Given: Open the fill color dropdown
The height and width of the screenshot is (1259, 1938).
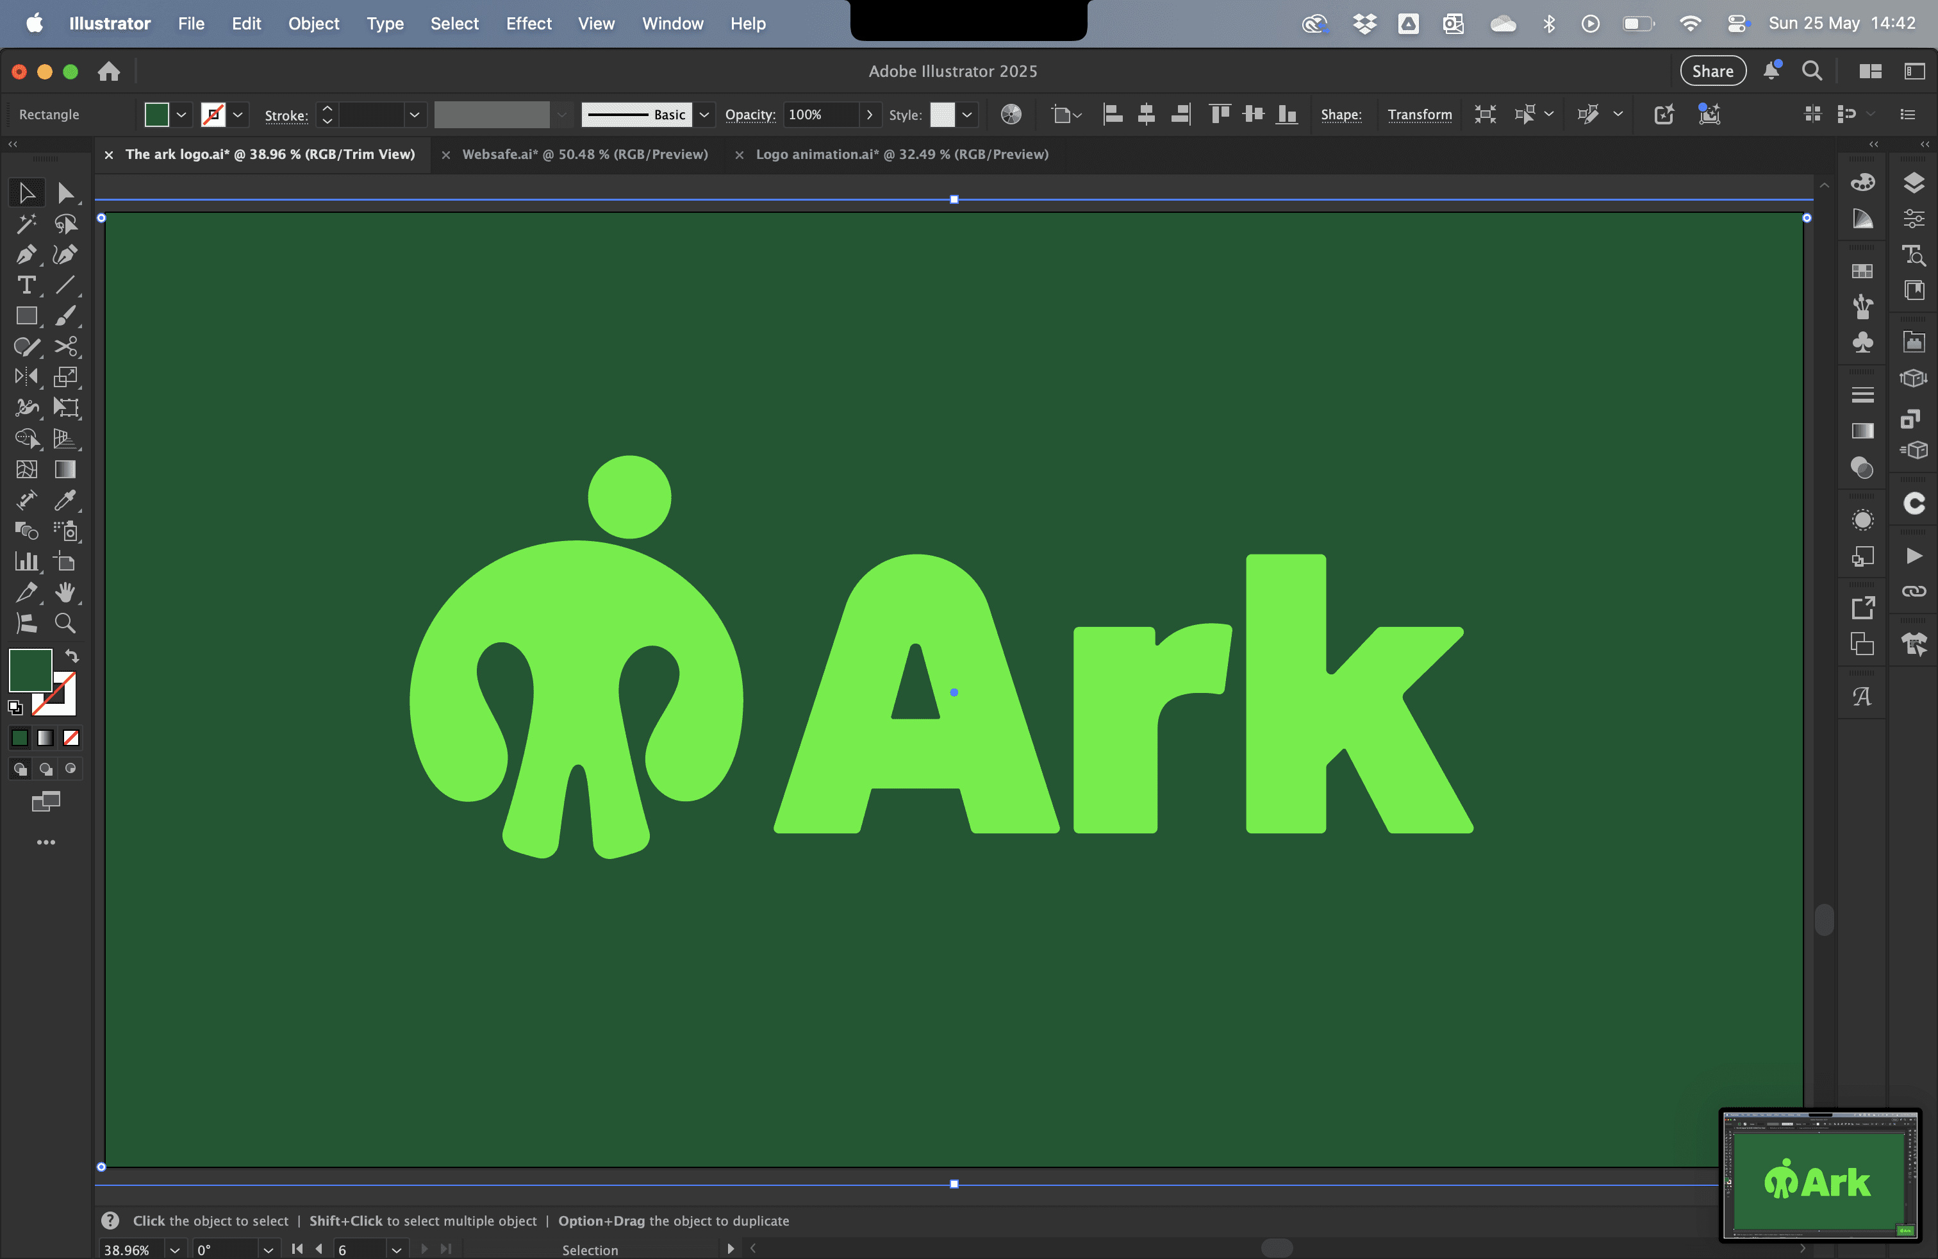Looking at the screenshot, I should pos(181,115).
